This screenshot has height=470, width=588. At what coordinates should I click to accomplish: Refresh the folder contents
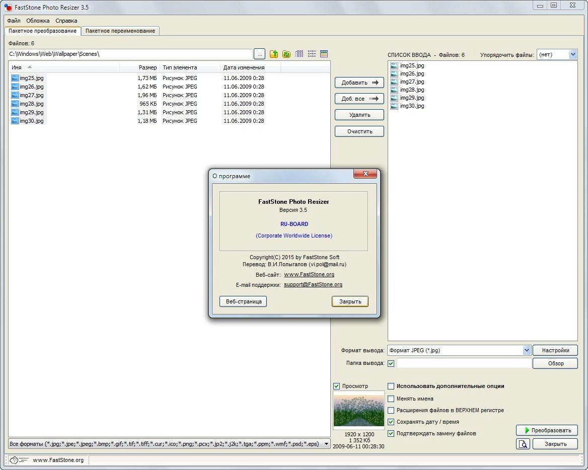click(286, 54)
